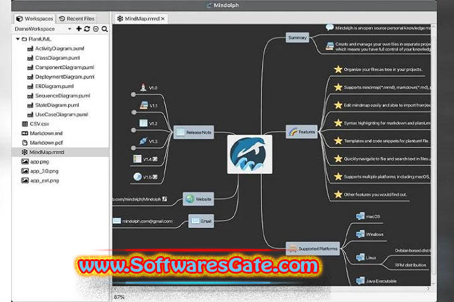
Task: Select the Java Executable topic
Action: [376, 281]
